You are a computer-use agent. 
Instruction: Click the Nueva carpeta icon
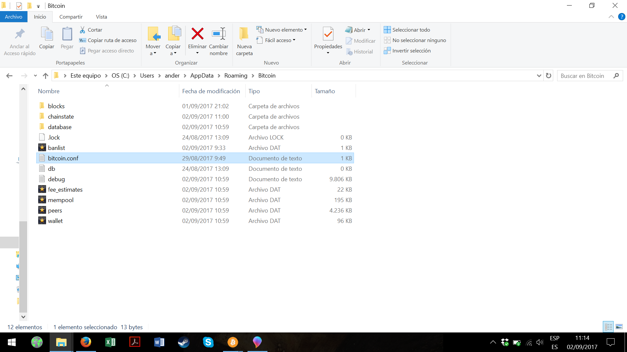(244, 34)
